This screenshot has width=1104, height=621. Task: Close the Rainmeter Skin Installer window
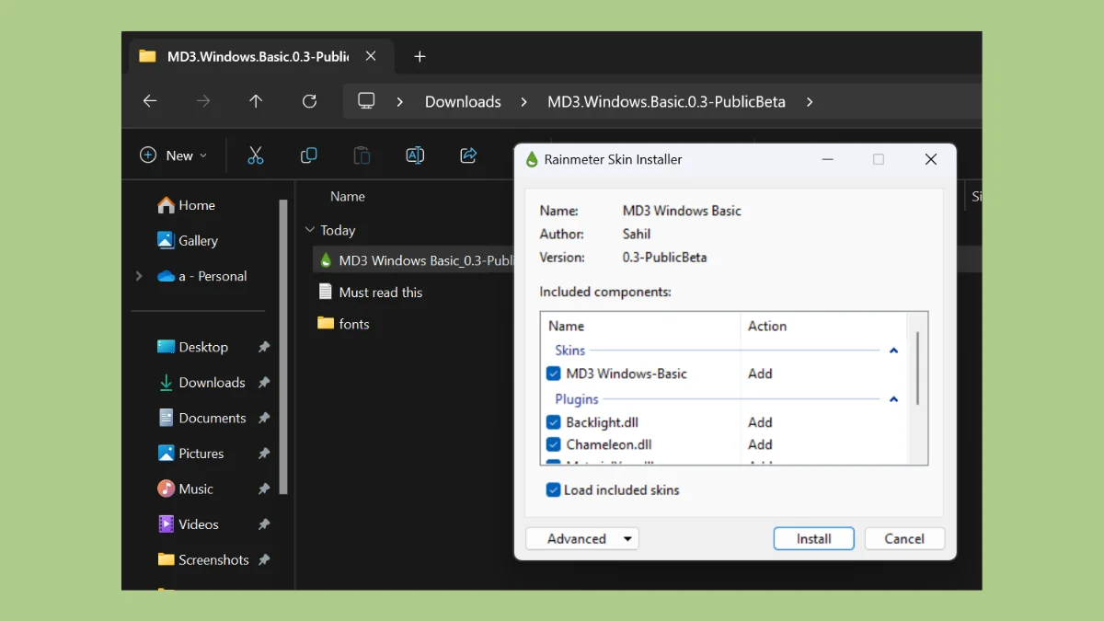[930, 159]
